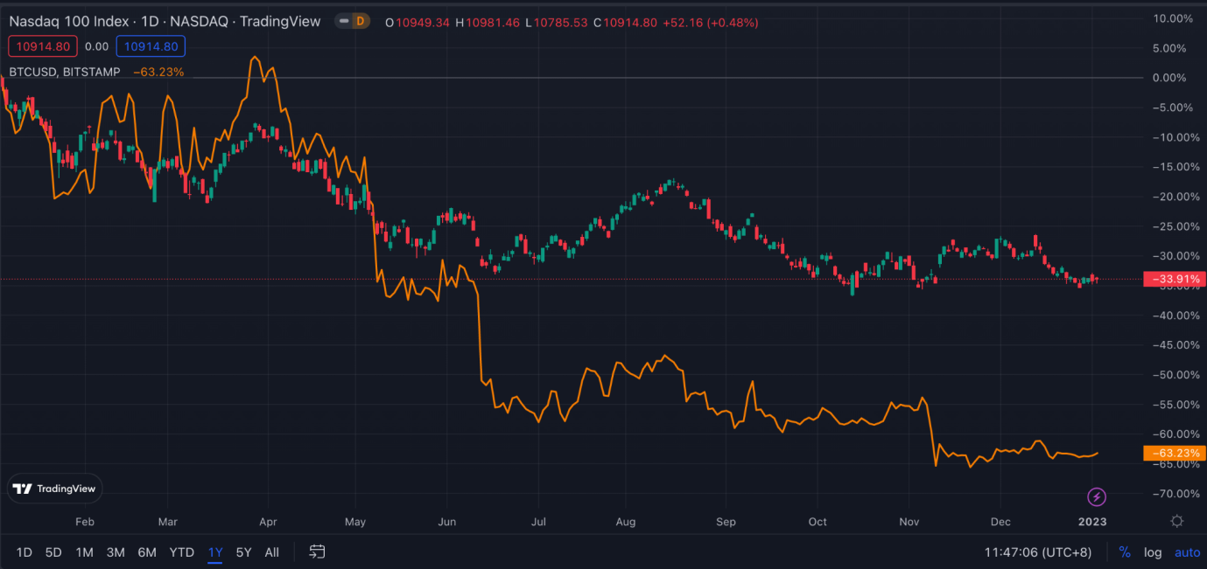
Task: Open chart settings gear icon
Action: click(x=1177, y=521)
